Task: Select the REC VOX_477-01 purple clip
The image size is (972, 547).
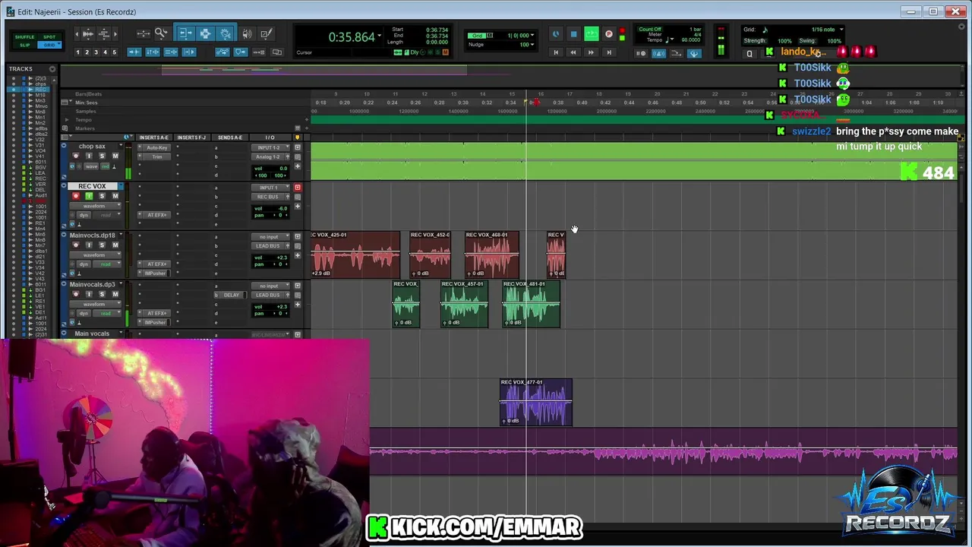Action: pos(536,403)
